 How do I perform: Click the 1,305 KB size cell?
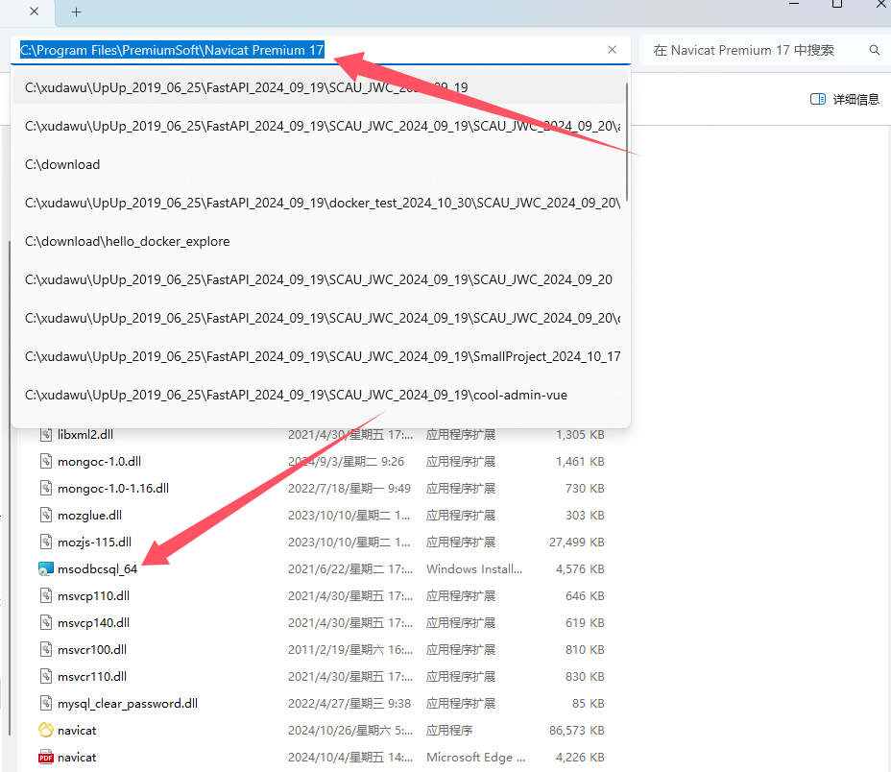(x=580, y=435)
